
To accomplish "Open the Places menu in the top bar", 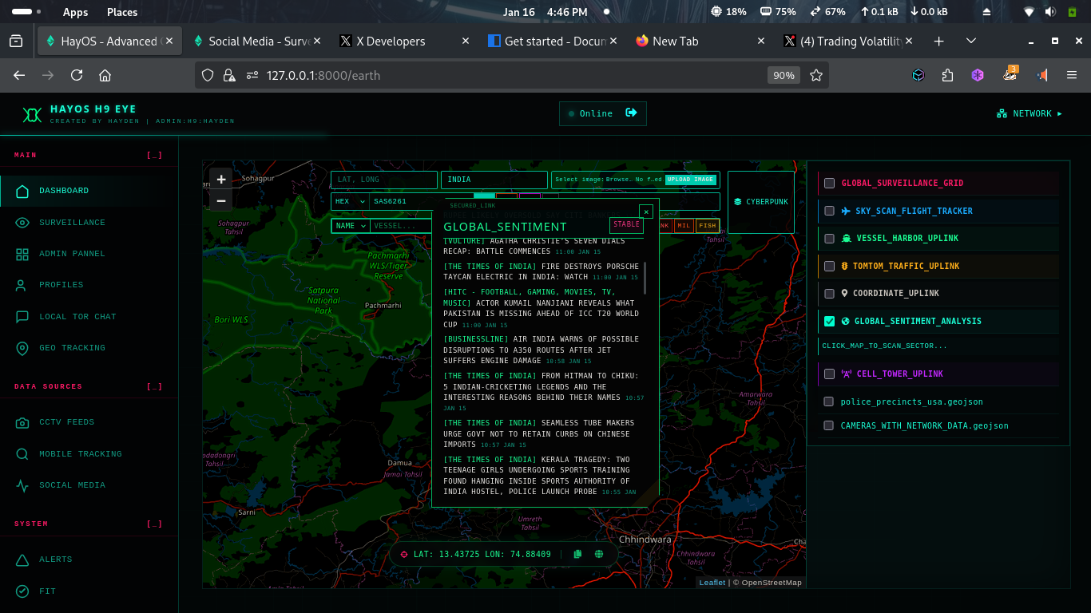I will pos(121,12).
